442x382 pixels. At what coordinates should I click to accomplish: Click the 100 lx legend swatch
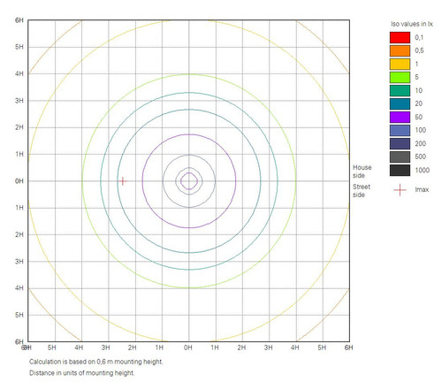coord(400,130)
